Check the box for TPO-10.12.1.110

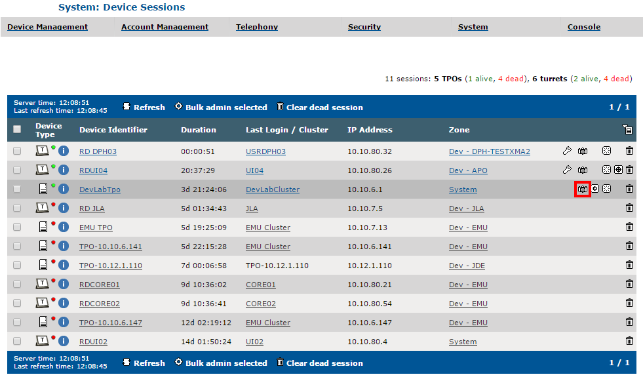click(17, 265)
